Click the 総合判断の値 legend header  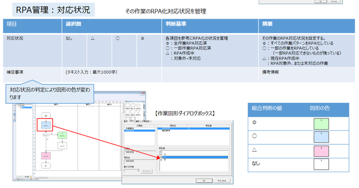tap(267, 108)
